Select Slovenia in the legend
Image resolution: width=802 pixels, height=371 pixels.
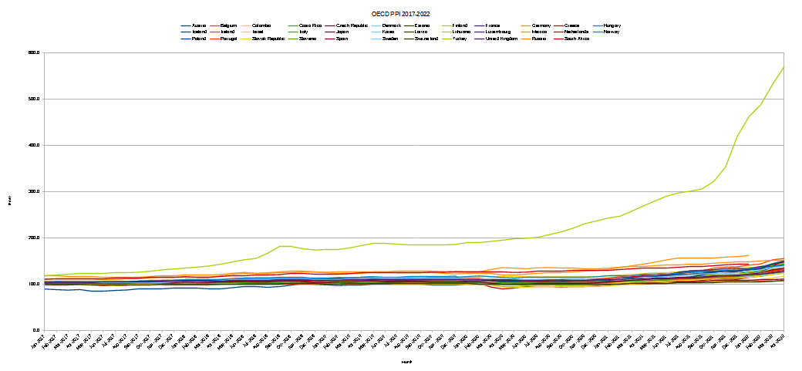(308, 39)
